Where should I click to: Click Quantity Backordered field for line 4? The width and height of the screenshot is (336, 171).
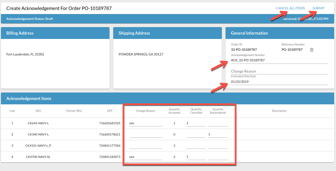point(218,157)
